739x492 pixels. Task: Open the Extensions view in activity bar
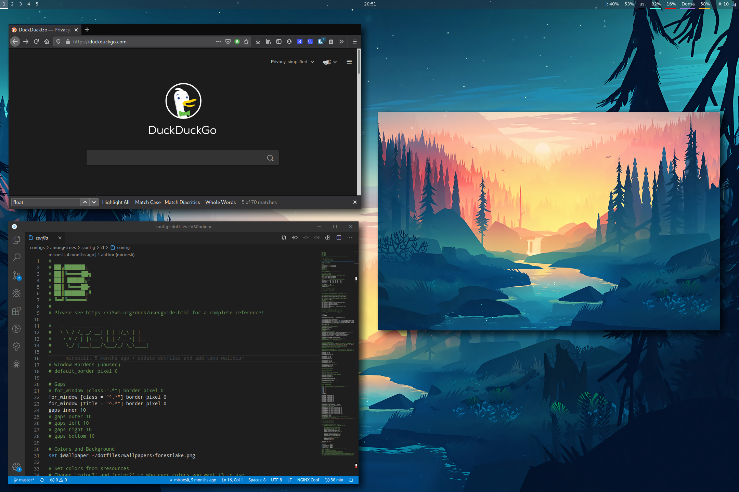coord(16,311)
